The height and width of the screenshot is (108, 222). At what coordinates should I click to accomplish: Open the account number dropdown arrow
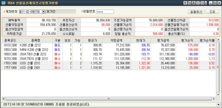(44, 12)
